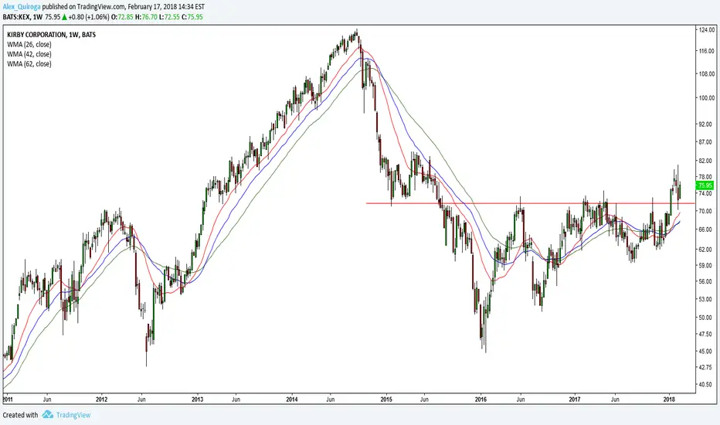Click the 56.00 price axis label
Viewport: 720px width, 425px height.
point(706,281)
